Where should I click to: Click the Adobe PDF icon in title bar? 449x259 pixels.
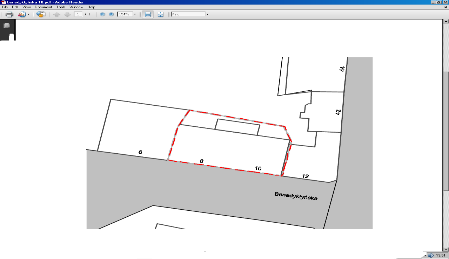point(4,2)
